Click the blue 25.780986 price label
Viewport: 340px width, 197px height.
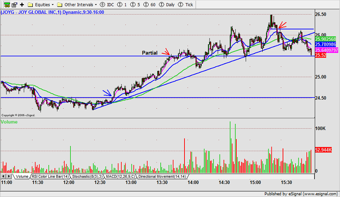325,44
